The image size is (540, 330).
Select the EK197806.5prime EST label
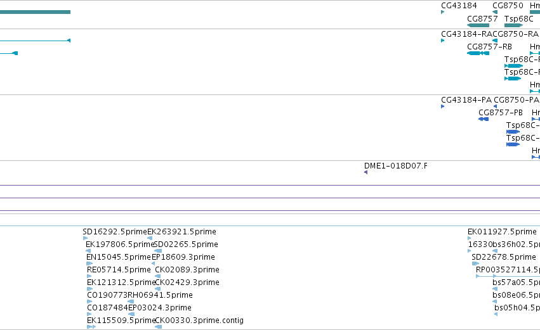[x=120, y=244]
